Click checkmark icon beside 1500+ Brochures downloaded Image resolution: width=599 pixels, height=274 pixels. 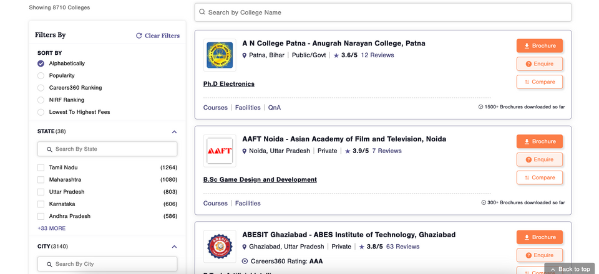(481, 107)
